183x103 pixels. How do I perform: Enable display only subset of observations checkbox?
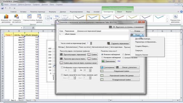click(x=62, y=68)
